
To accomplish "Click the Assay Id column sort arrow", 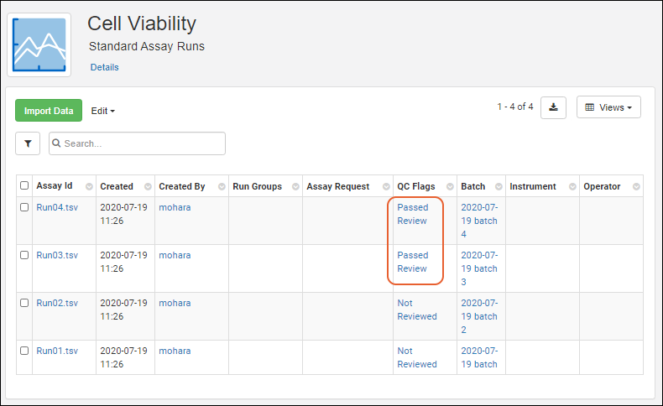I will (x=90, y=186).
